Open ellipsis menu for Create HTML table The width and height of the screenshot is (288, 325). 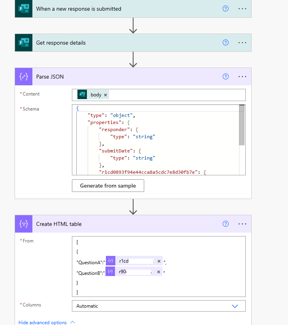coord(242,224)
